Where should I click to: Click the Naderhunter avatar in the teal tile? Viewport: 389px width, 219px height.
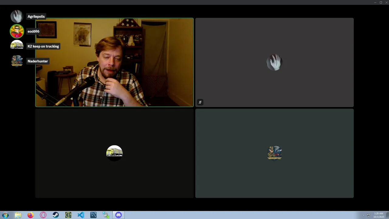coord(274,153)
